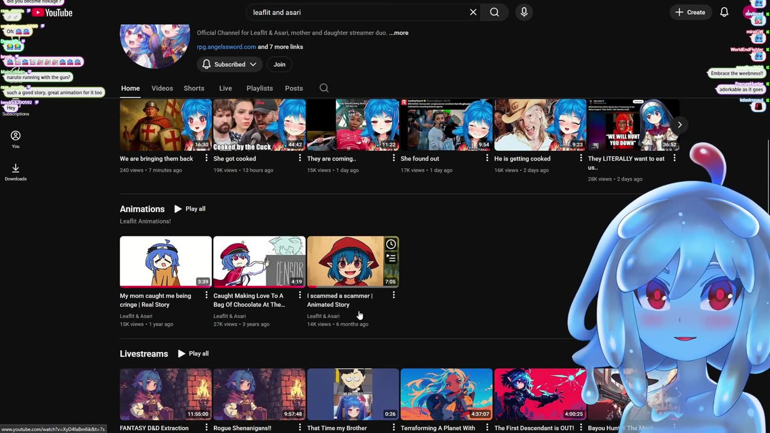Start voice search with the microphone
This screenshot has height=433, width=770.
click(524, 12)
